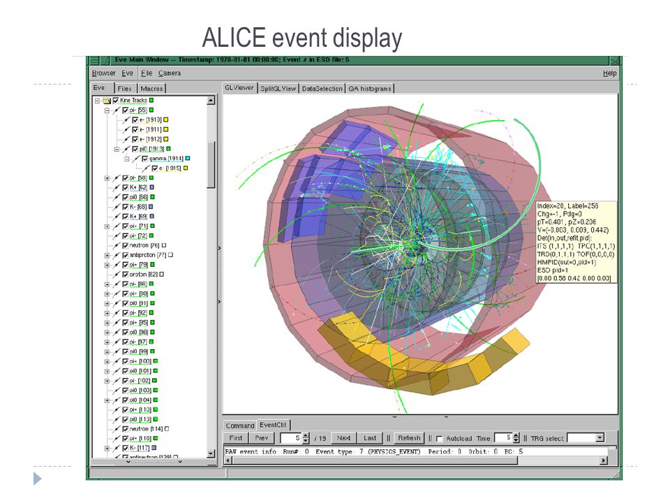Collapse the Kine Tracks tree node
This screenshot has height=503, width=670.
[98, 101]
